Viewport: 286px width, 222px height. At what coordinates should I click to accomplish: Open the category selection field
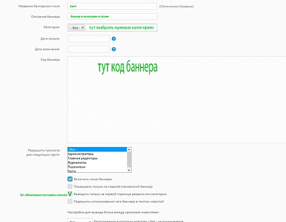coord(112,27)
